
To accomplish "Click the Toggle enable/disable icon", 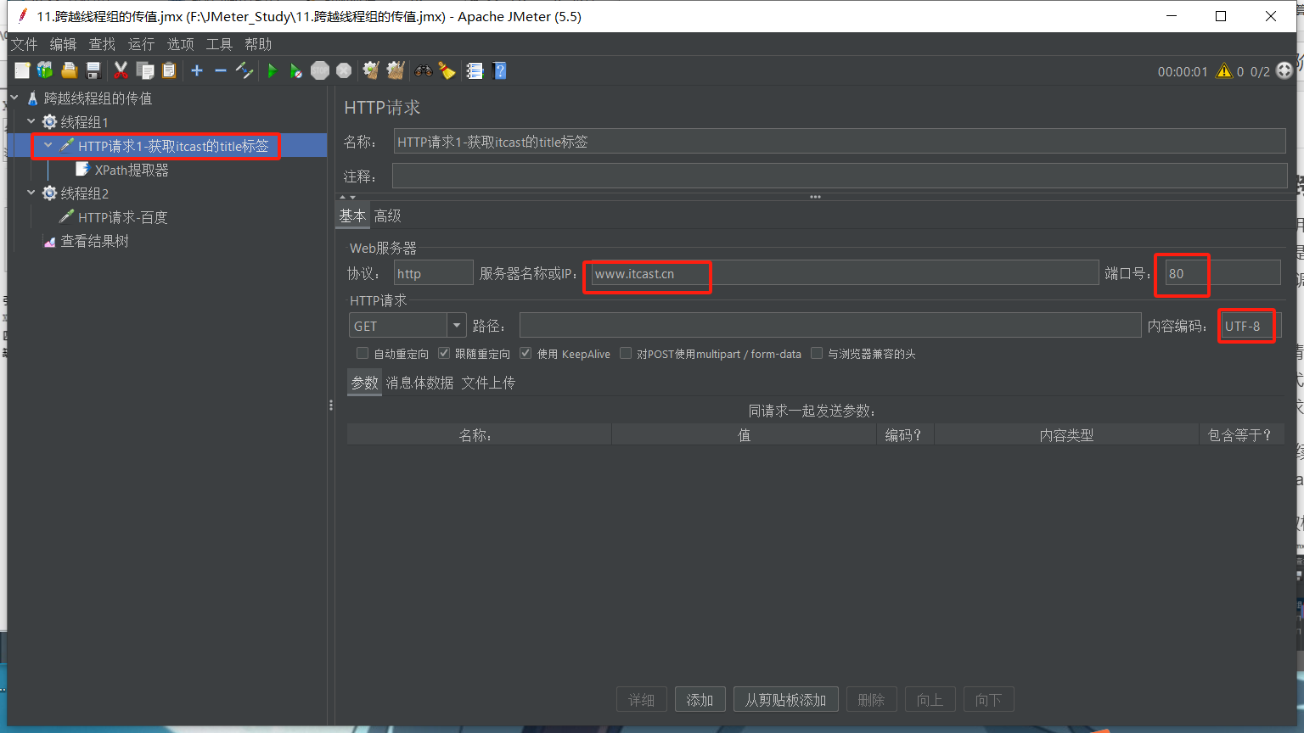I will point(244,70).
